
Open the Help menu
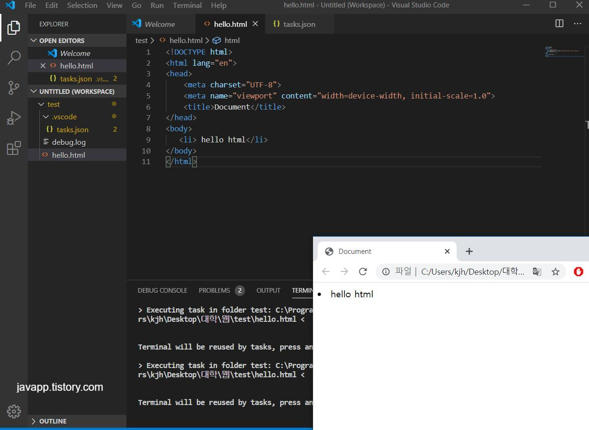click(219, 6)
